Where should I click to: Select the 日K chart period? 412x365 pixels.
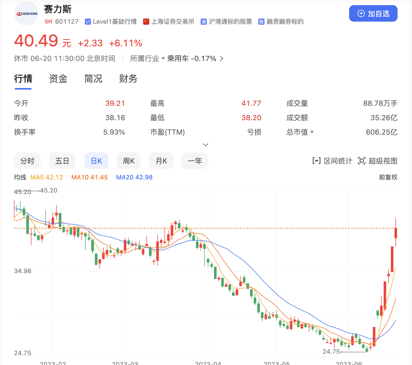[96, 161]
